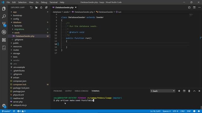Select the TERMINAL panel tab
This screenshot has width=202, height=113.
(x=95, y=91)
